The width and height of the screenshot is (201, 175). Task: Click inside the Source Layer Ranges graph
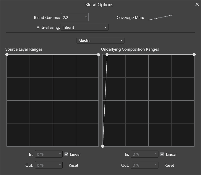coord(53,101)
